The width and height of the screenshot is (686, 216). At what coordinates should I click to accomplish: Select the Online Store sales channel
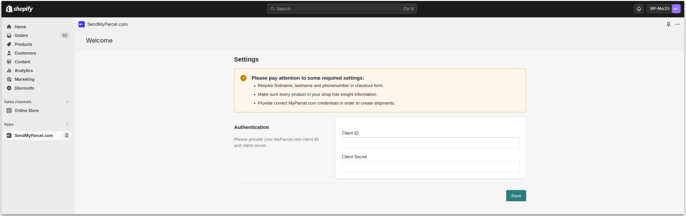pyautogui.click(x=26, y=111)
